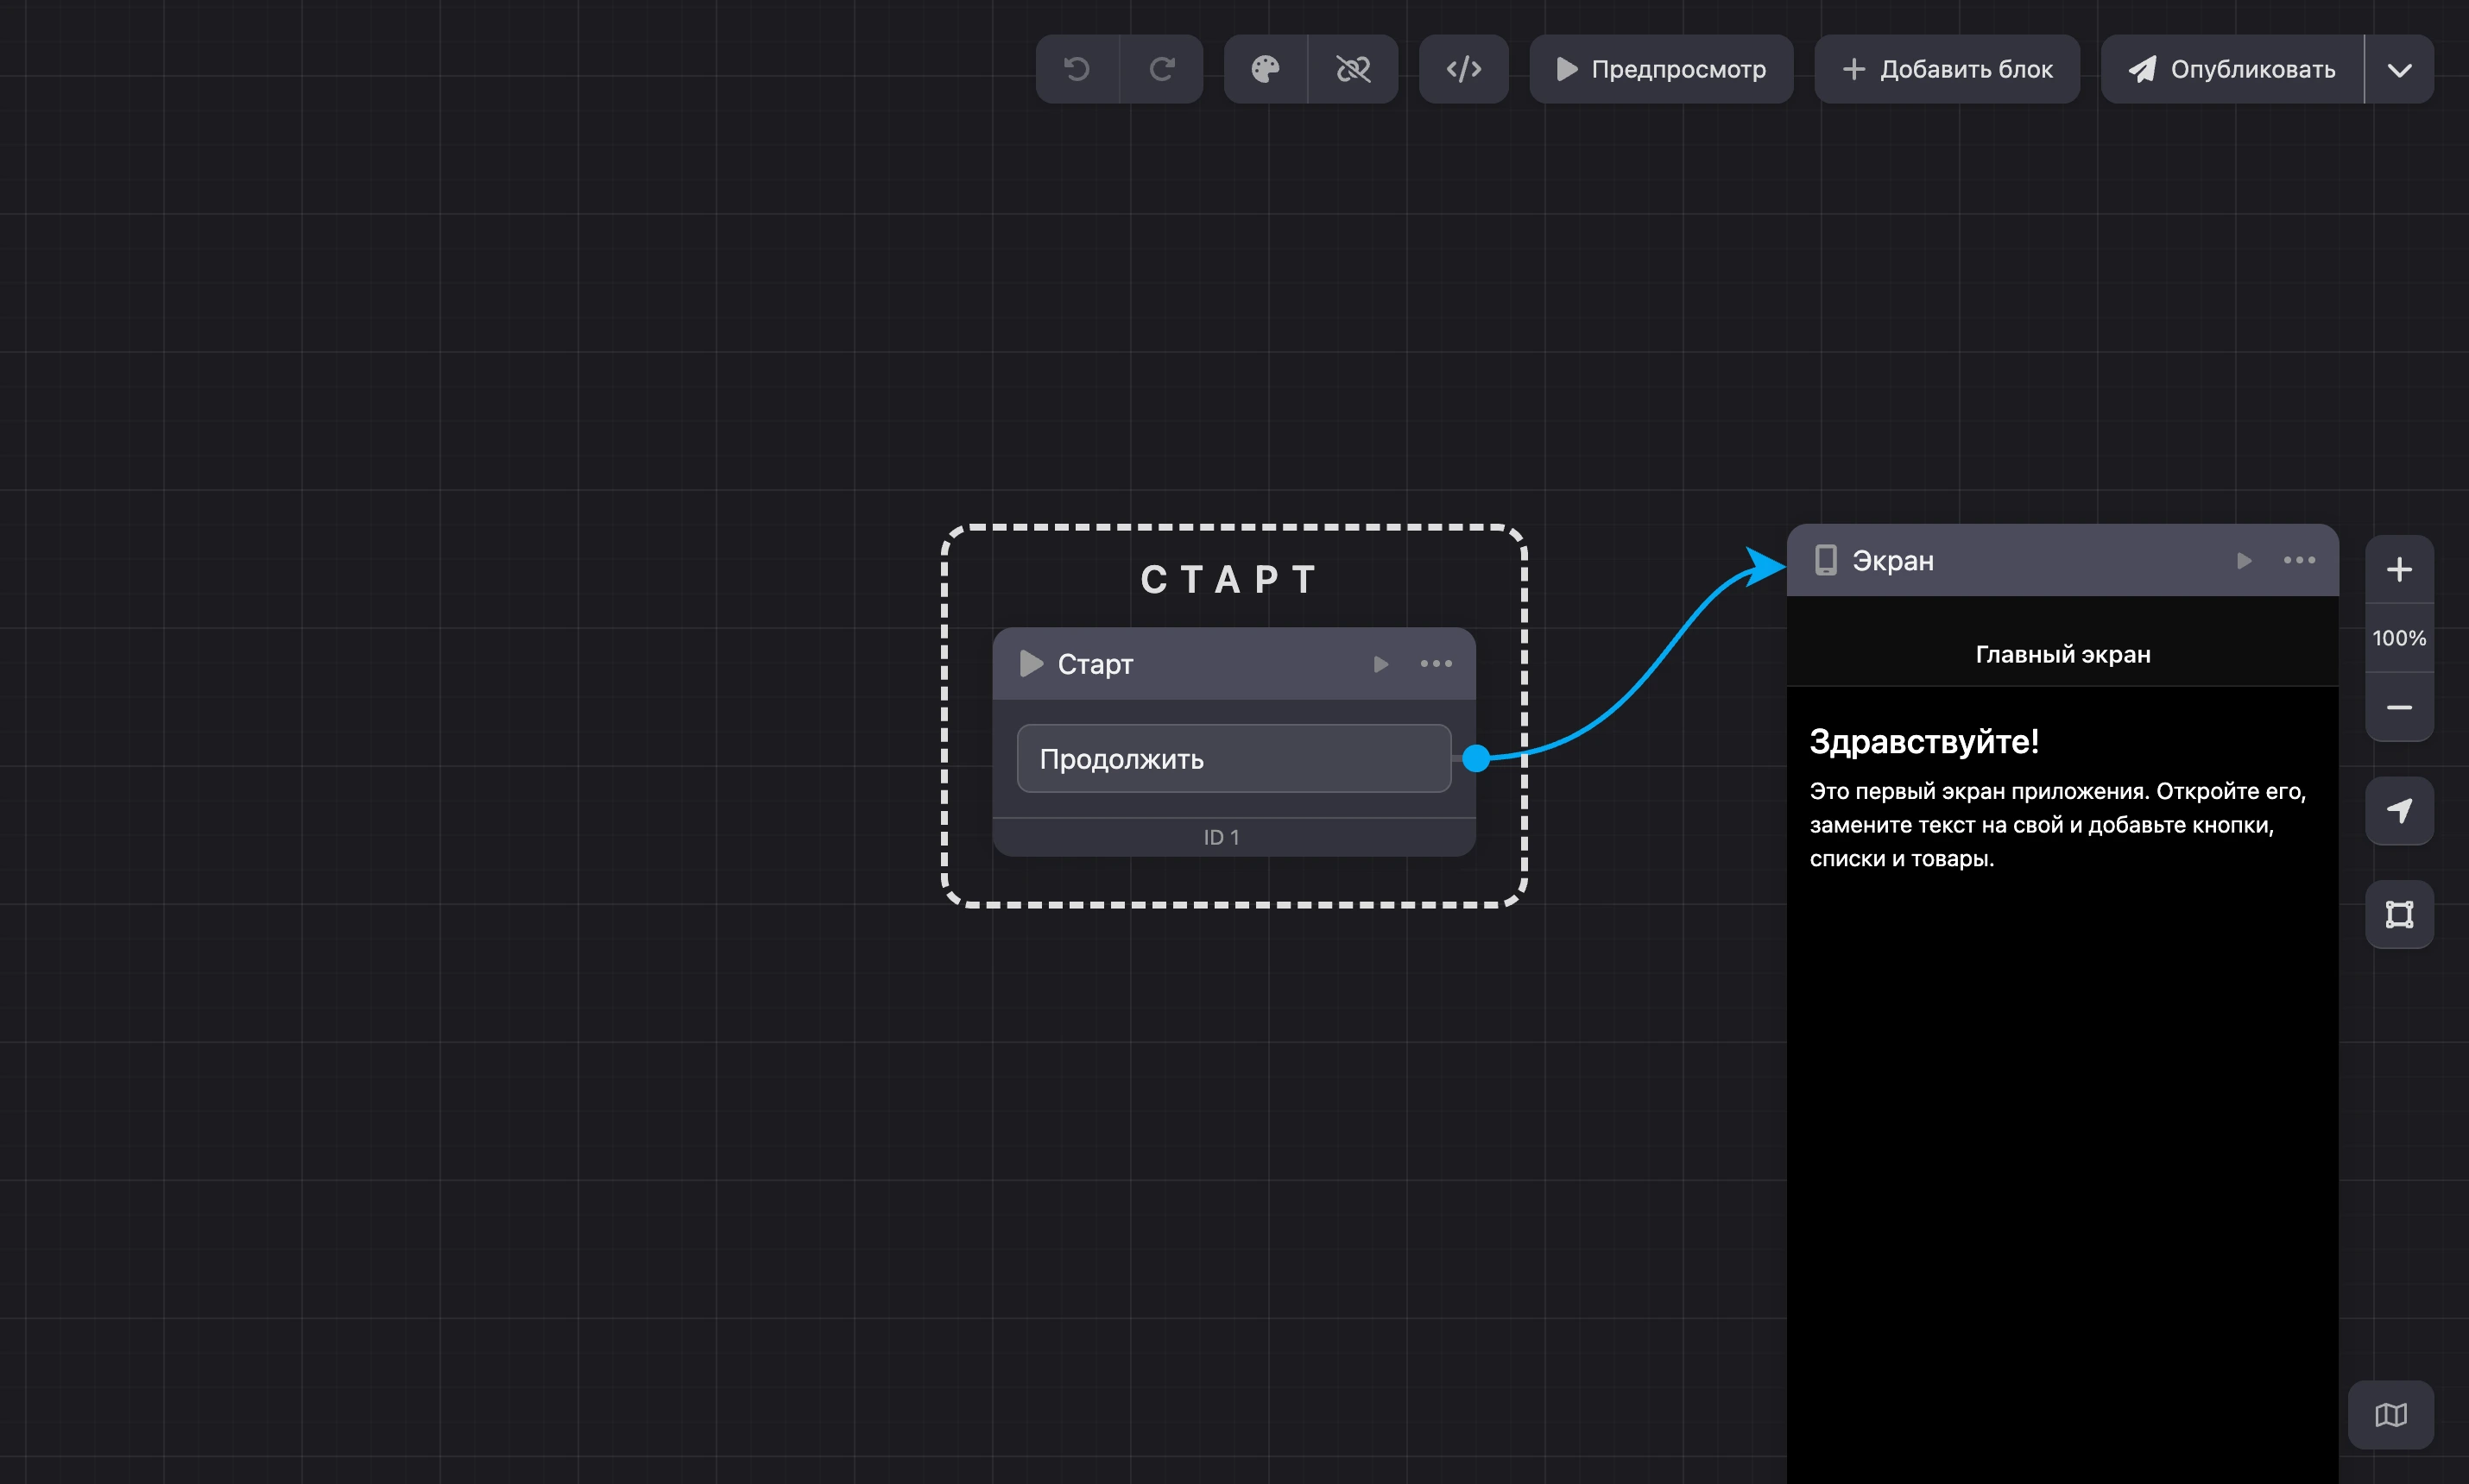
Task: Click the gray play icon beside Старт title
Action: coord(1032,664)
